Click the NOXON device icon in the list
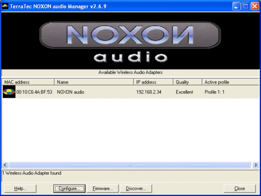The height and width of the screenshot is (196, 261). pos(9,92)
